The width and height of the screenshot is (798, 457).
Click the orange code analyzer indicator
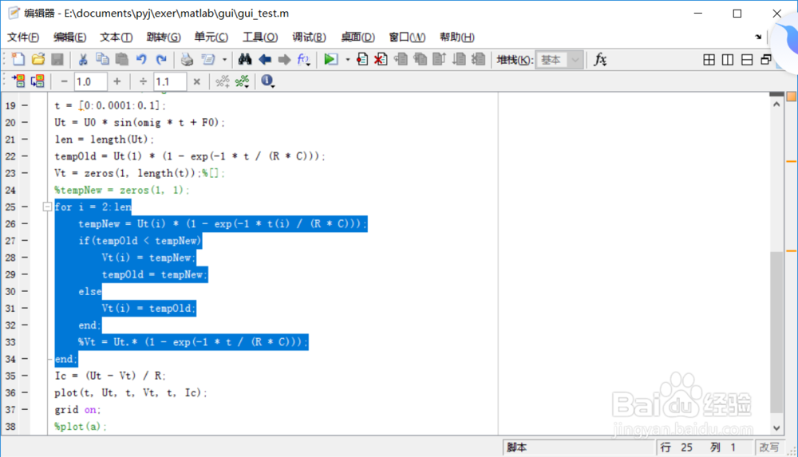[792, 97]
